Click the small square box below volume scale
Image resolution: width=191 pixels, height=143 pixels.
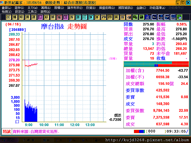pos(17,122)
